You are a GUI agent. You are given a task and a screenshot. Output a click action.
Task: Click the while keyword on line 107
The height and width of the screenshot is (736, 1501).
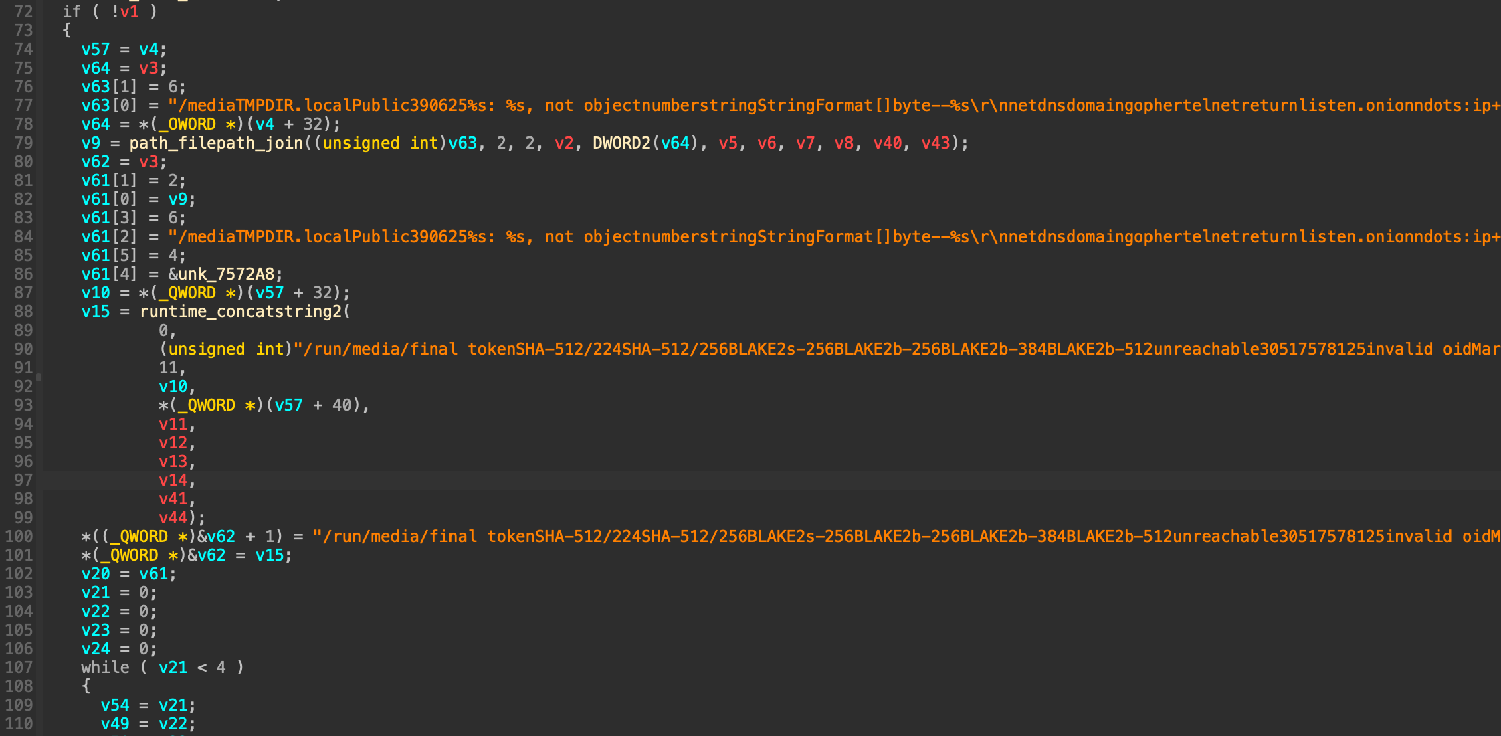pyautogui.click(x=105, y=668)
